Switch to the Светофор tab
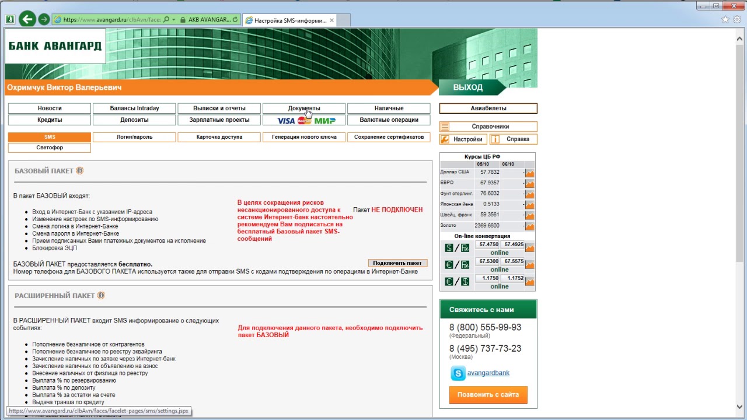Image resolution: width=747 pixels, height=420 pixels. pos(50,148)
